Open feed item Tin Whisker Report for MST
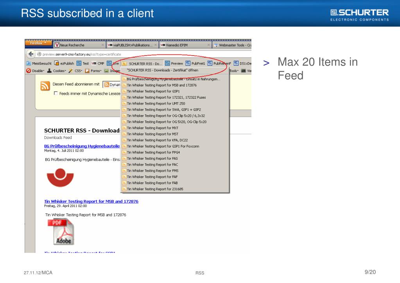The image size is (400, 283). [175, 134]
